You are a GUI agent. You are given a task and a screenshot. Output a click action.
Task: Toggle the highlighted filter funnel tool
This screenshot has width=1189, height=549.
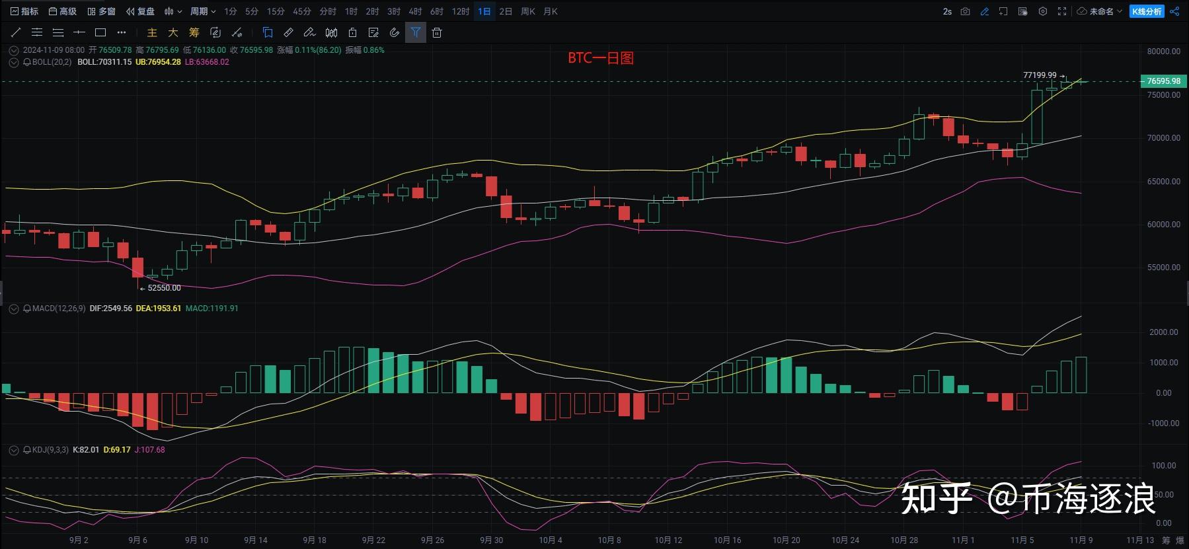(x=416, y=32)
